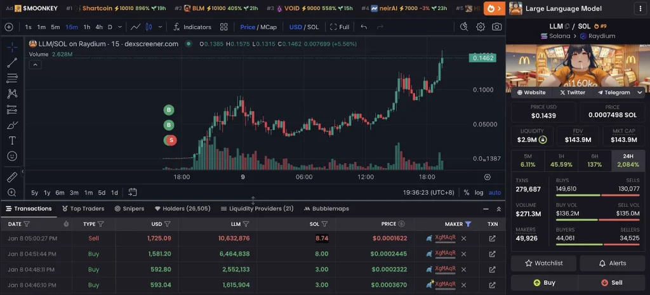Click the green Buy button

(x=543, y=282)
